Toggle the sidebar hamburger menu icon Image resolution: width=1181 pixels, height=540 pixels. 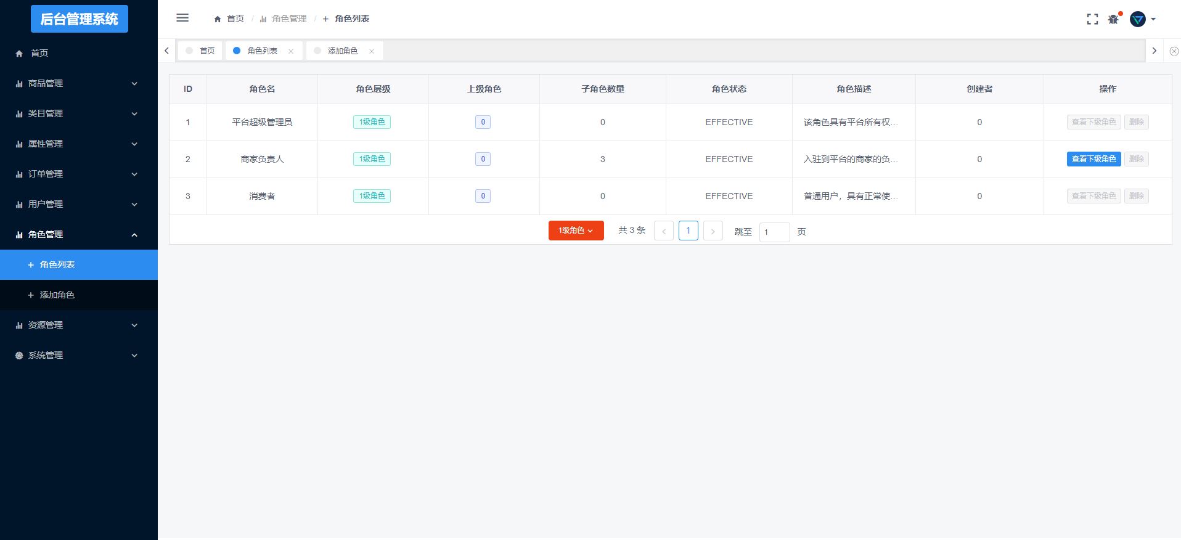tap(182, 18)
